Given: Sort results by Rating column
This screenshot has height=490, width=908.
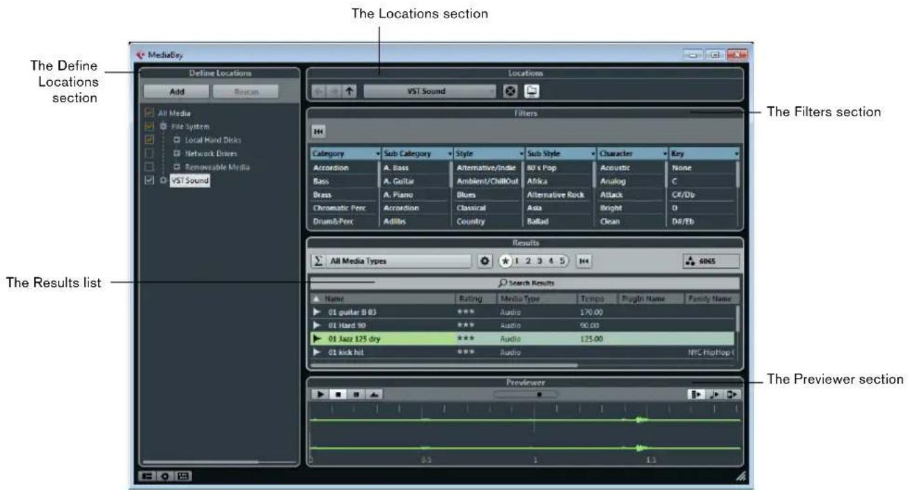Looking at the screenshot, I should click(476, 299).
